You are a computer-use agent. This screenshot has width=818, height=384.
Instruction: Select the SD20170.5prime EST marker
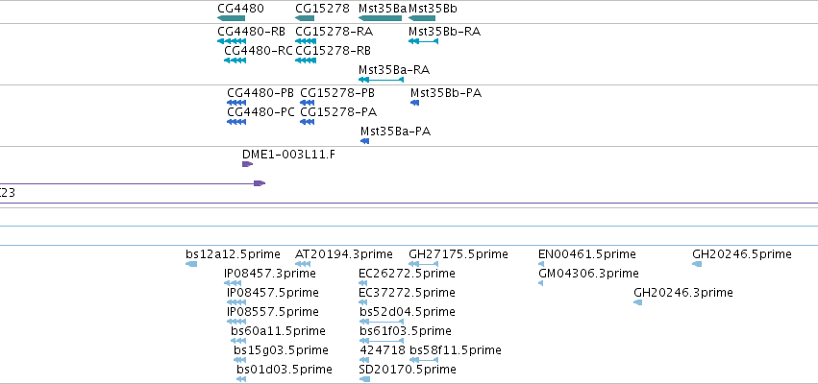(364, 379)
